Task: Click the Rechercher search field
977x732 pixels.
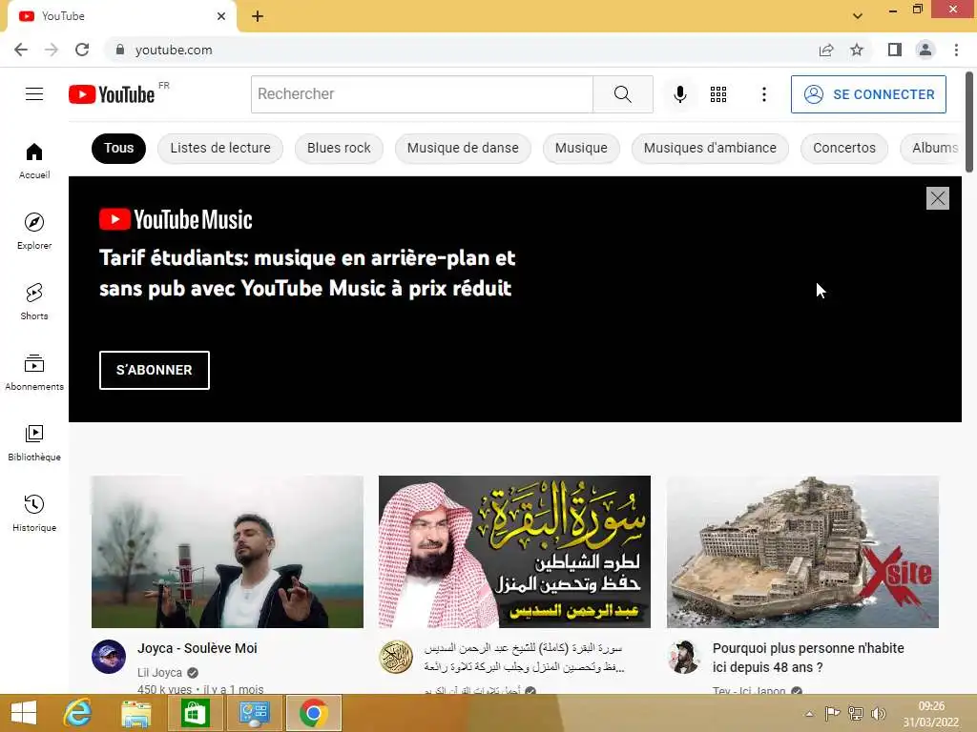Action: pyautogui.click(x=422, y=94)
